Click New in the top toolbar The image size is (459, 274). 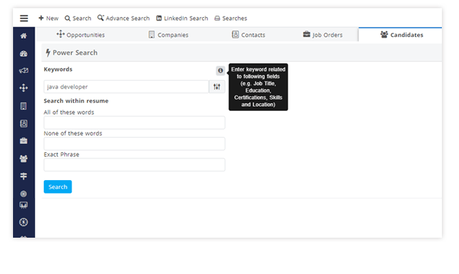(48, 18)
